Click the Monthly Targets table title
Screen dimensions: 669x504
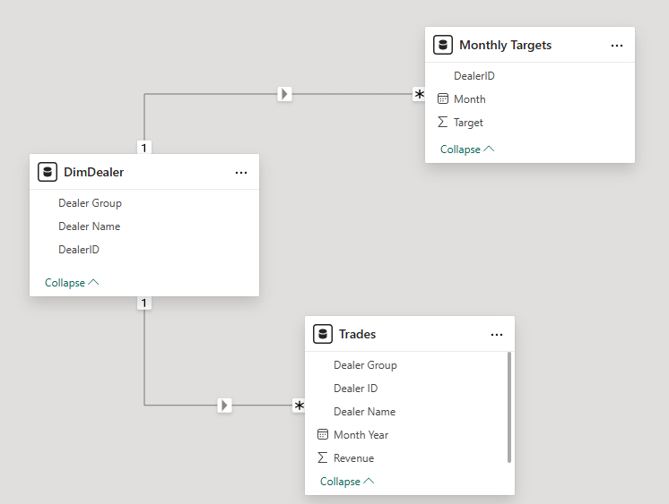click(505, 45)
